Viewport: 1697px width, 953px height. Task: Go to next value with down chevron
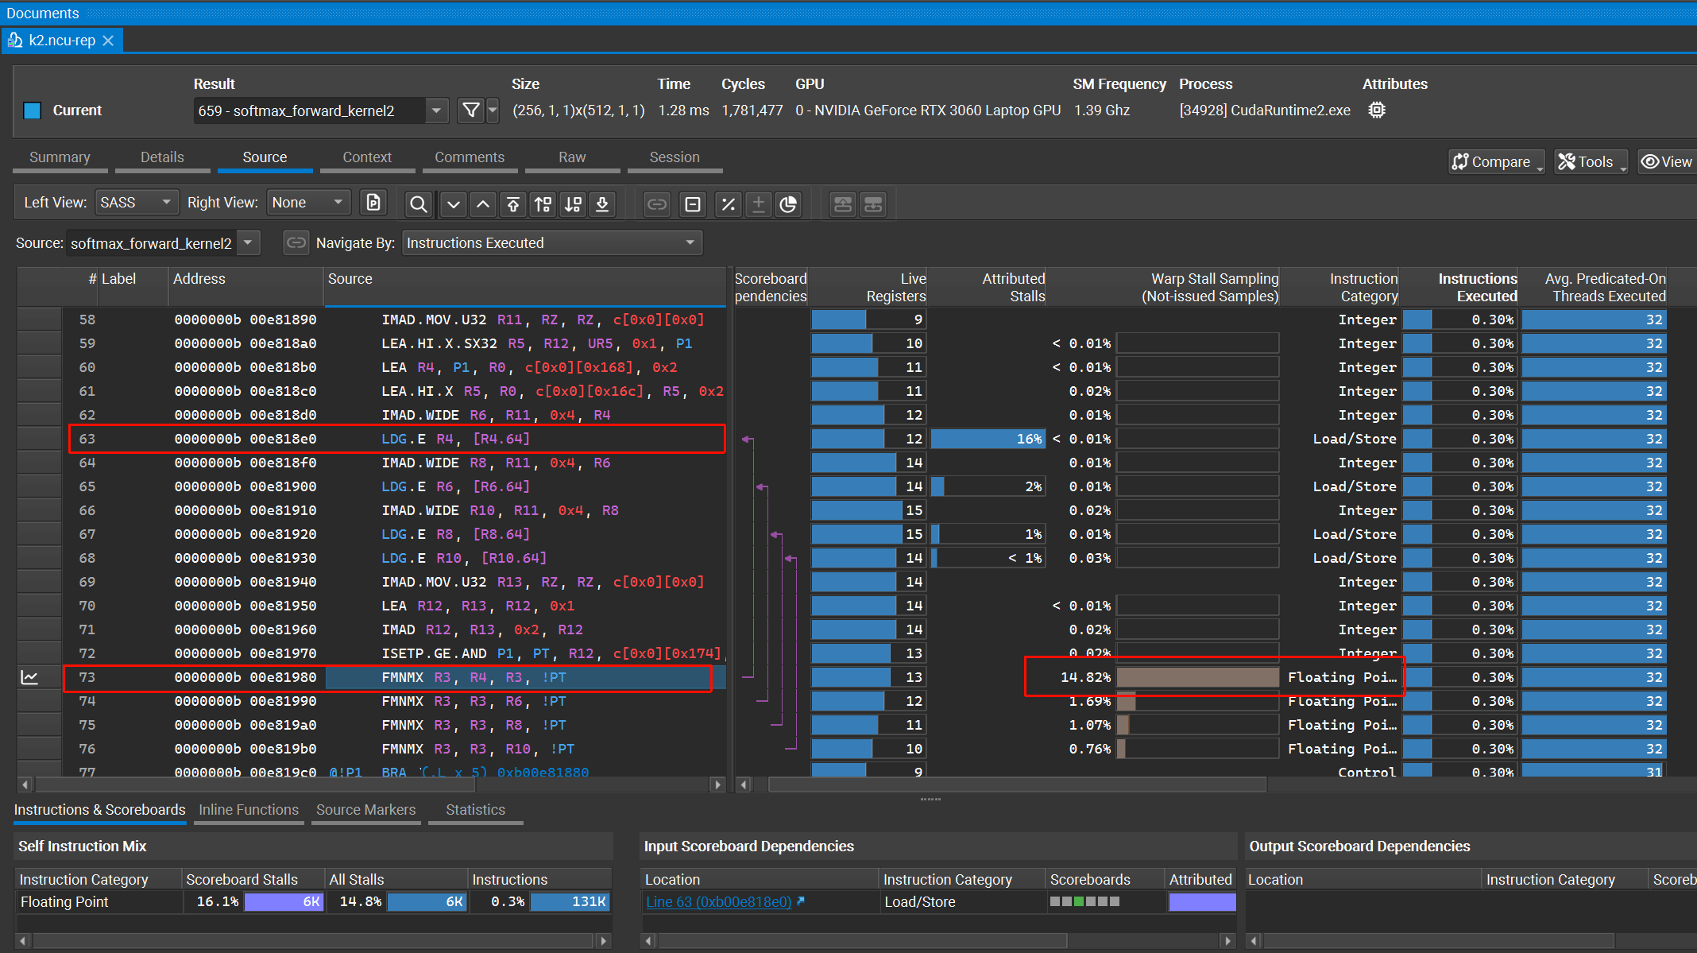(x=453, y=204)
